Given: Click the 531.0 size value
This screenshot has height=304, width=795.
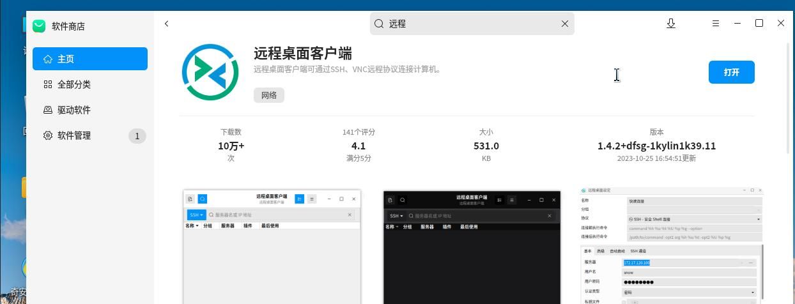Looking at the screenshot, I should [486, 146].
